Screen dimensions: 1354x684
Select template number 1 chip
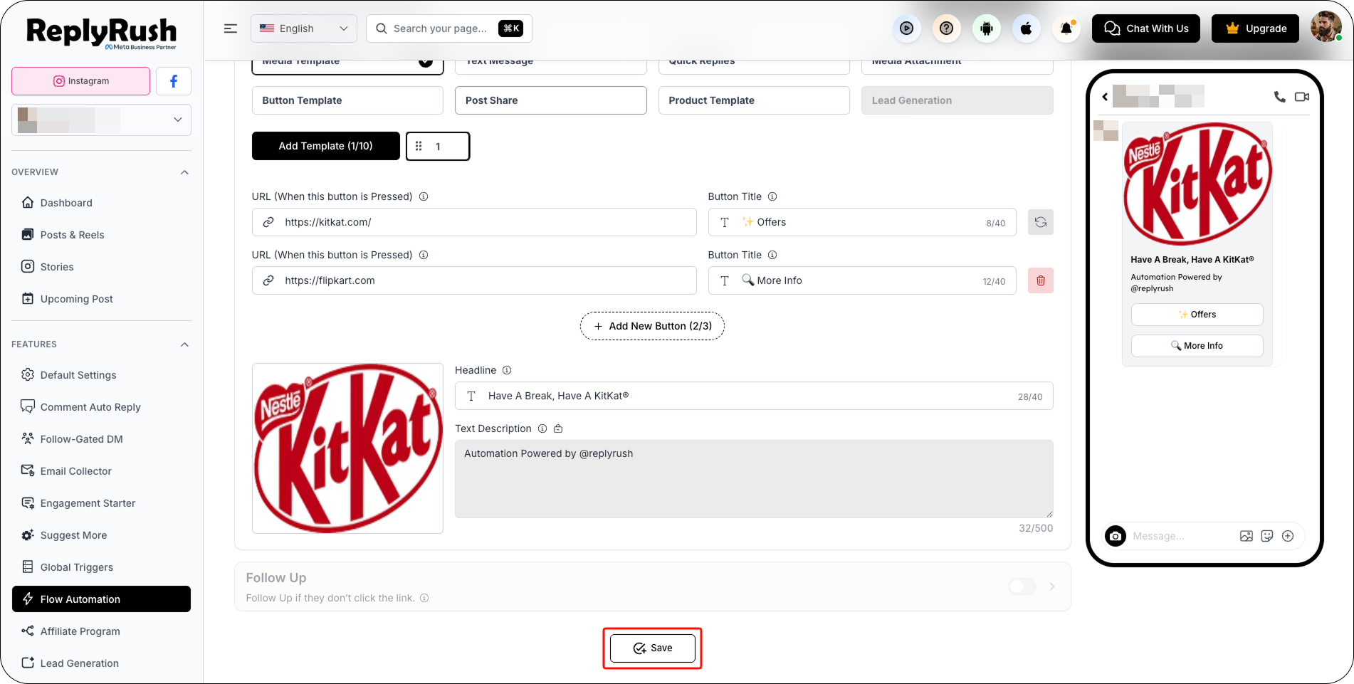point(438,146)
